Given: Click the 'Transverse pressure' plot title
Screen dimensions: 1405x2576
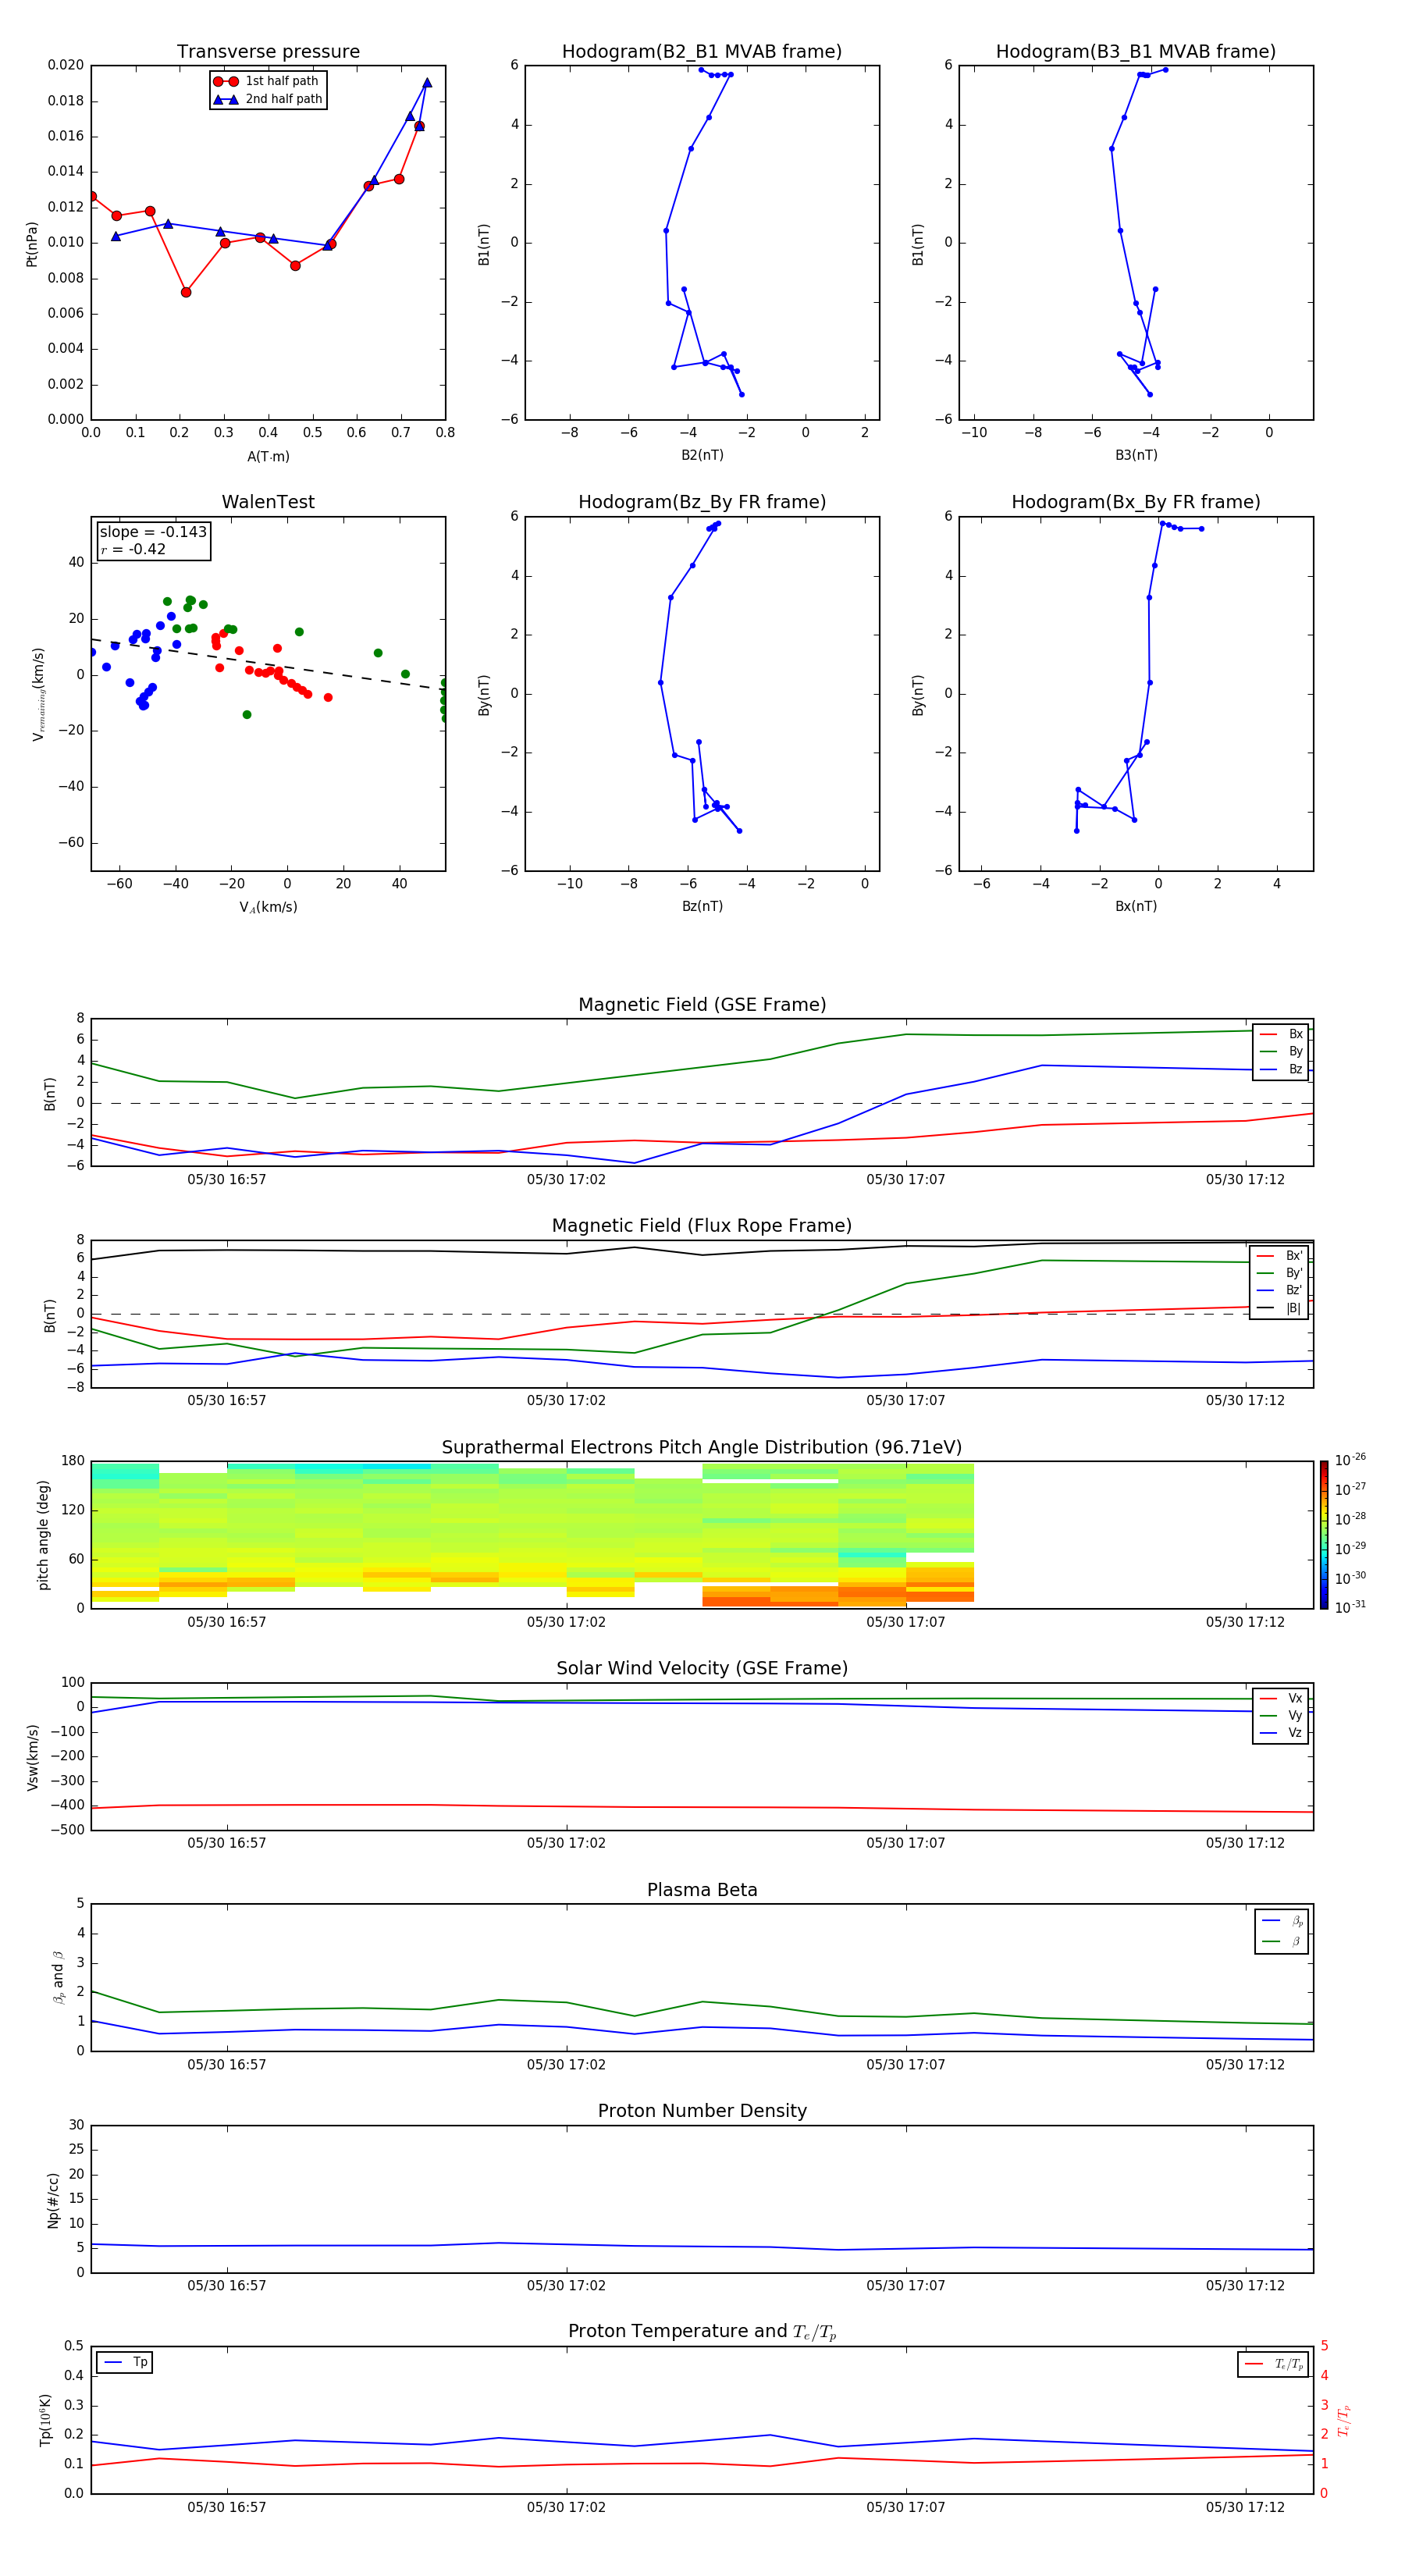Looking at the screenshot, I should (268, 52).
